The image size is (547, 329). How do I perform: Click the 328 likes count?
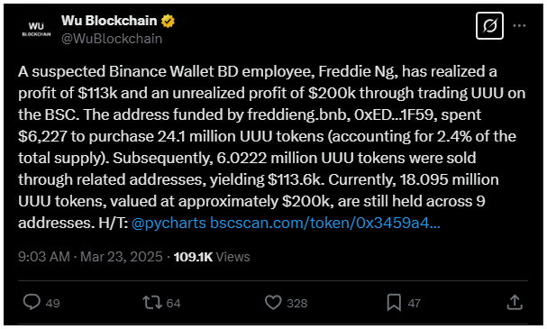pyautogui.click(x=296, y=303)
